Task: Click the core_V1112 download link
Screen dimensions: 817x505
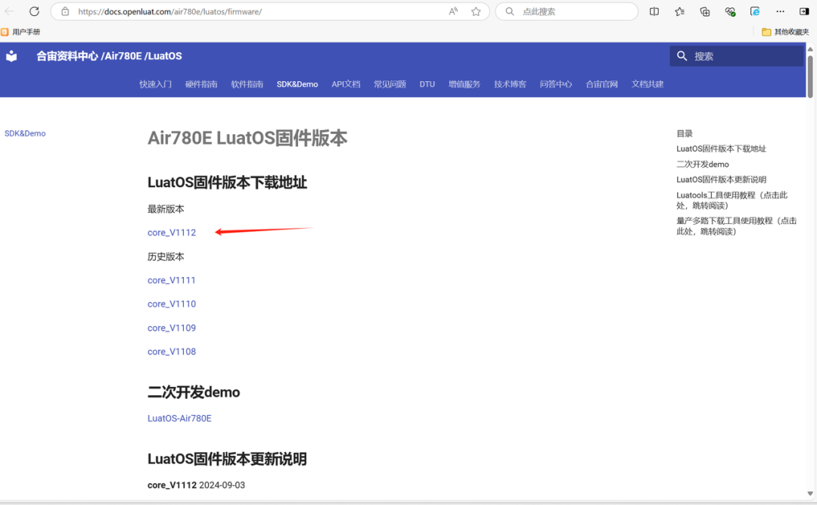Action: tap(171, 232)
